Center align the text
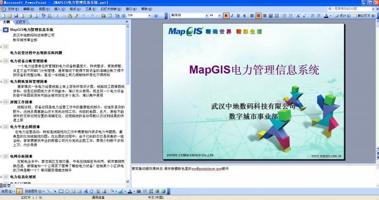 pyautogui.click(x=258, y=16)
